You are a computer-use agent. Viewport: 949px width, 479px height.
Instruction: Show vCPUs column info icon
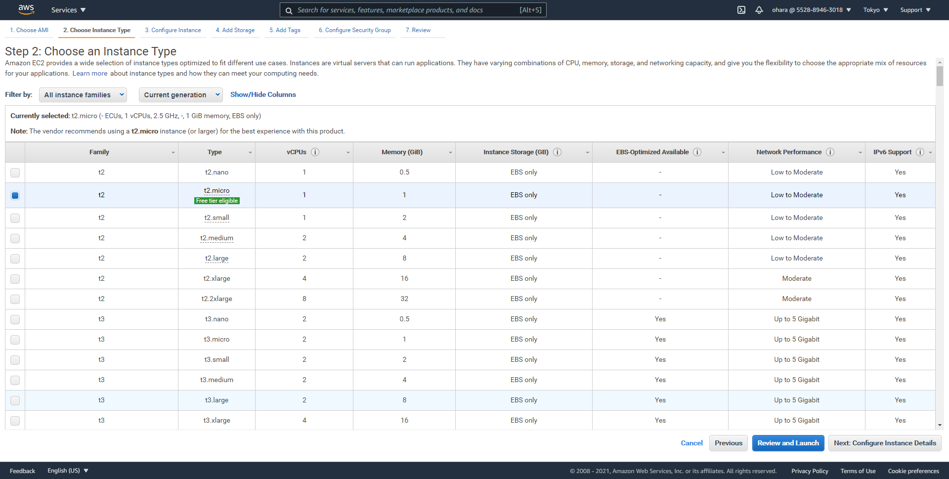click(315, 152)
